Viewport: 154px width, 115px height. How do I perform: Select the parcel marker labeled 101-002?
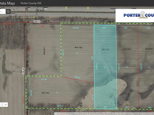tap(75, 47)
